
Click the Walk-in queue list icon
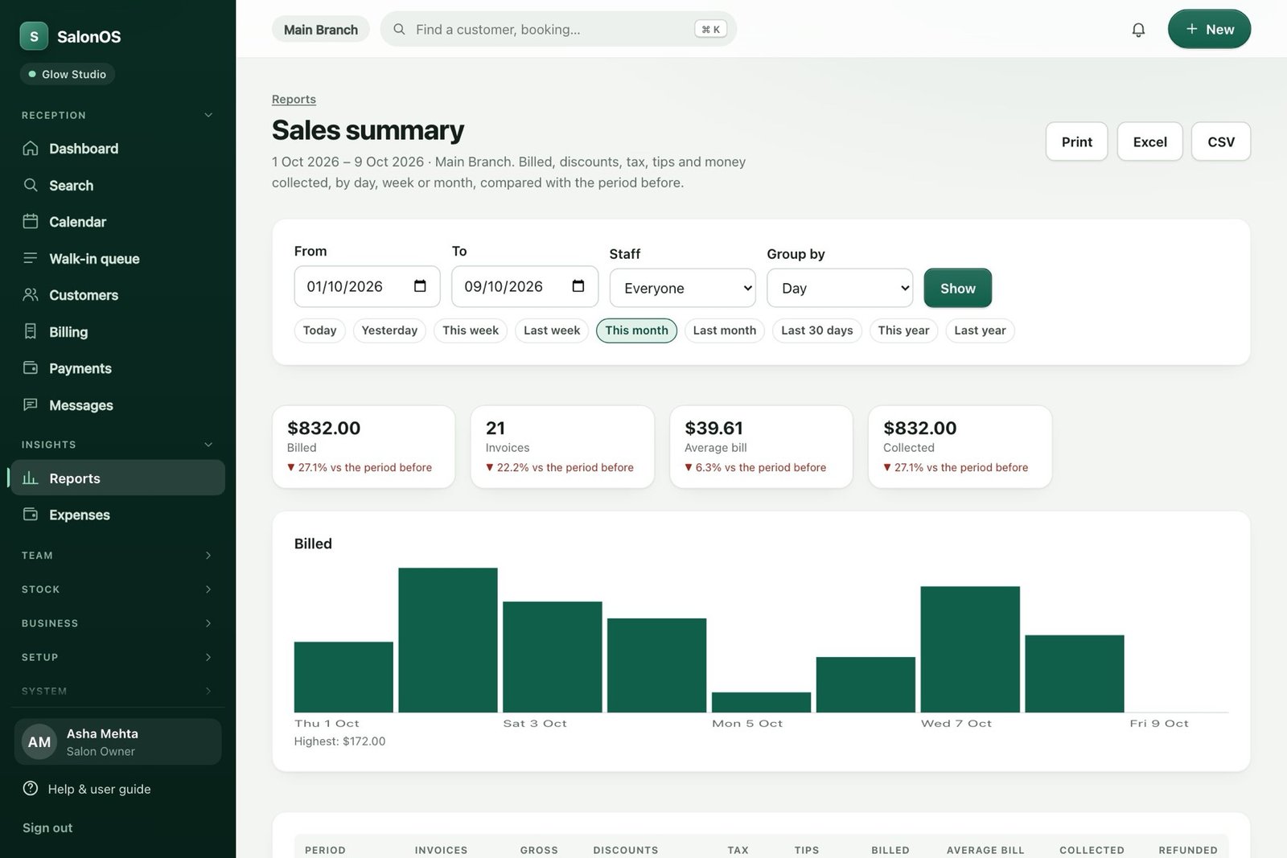click(31, 258)
